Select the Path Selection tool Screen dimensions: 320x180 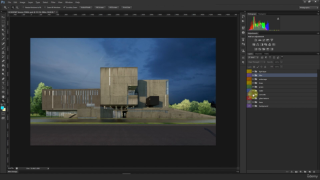coord(3,87)
